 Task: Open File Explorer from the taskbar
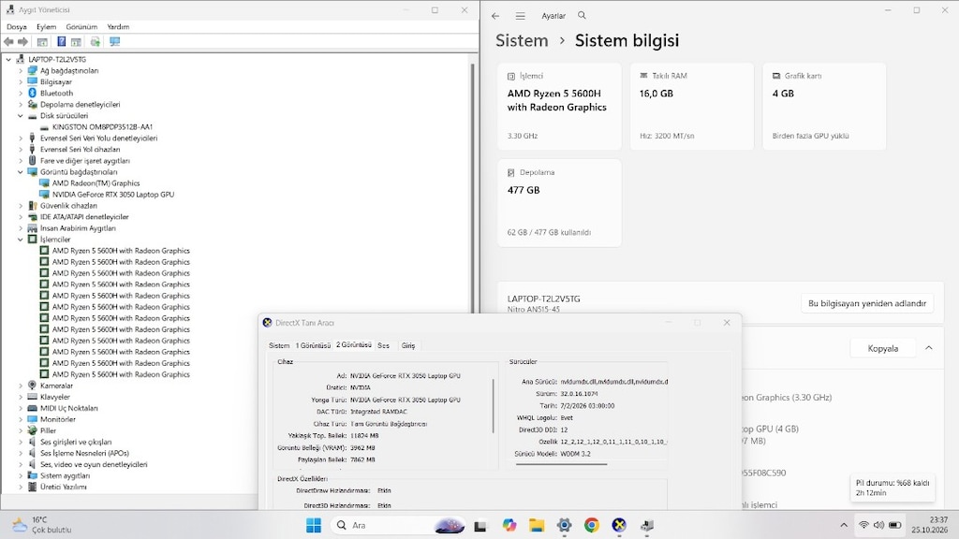tap(537, 525)
